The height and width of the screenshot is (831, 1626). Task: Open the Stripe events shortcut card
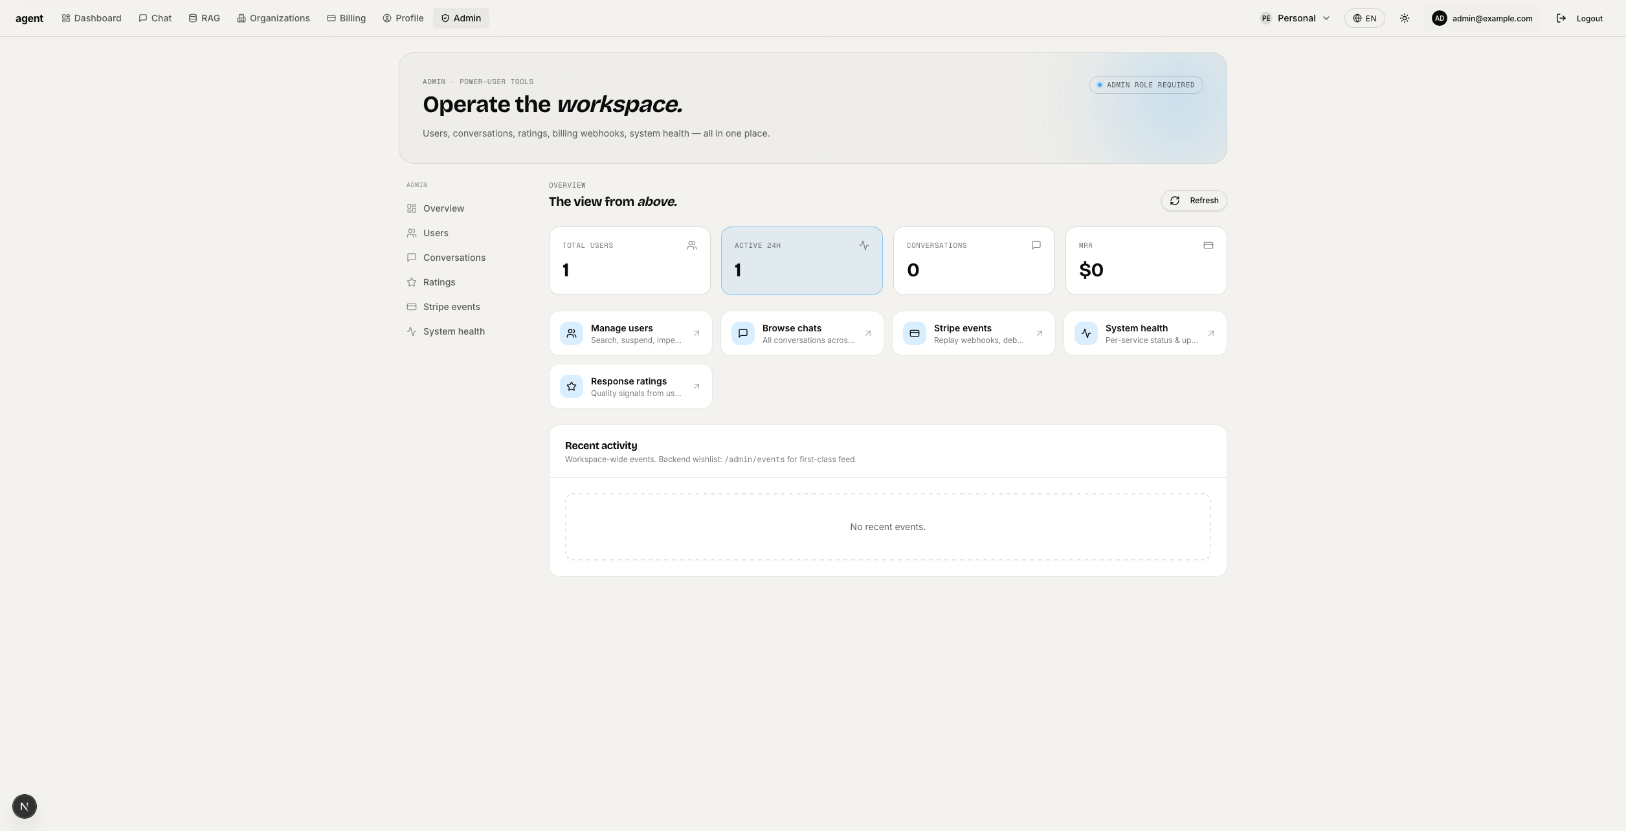[x=974, y=333]
